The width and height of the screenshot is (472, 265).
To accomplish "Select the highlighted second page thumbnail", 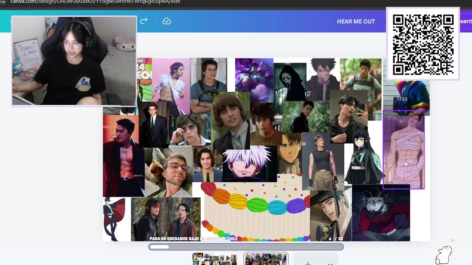I will pyautogui.click(x=266, y=259).
